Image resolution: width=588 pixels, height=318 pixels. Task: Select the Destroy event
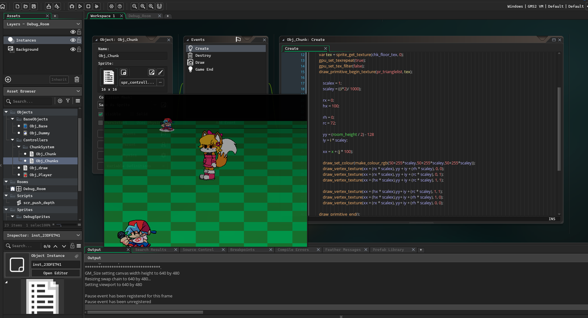coord(203,55)
